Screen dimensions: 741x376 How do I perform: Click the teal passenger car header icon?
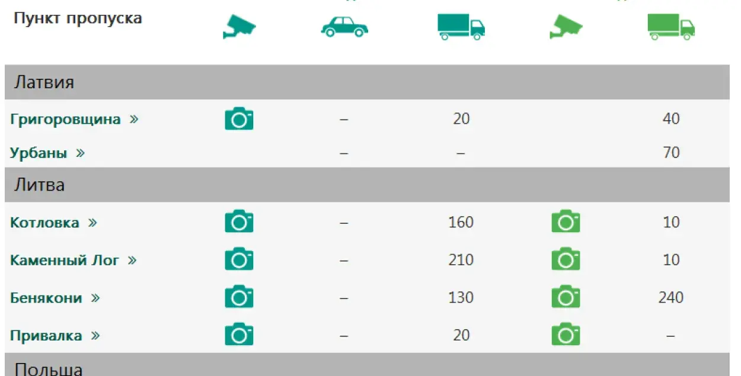coord(344,27)
